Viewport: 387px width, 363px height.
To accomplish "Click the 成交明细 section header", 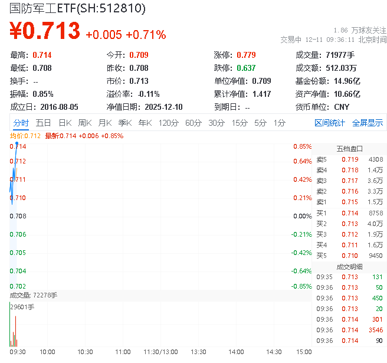I will pos(349,266).
